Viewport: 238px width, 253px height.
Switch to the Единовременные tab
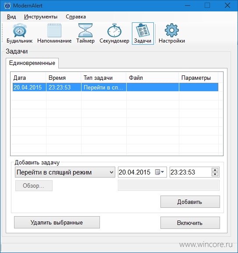click(x=32, y=63)
